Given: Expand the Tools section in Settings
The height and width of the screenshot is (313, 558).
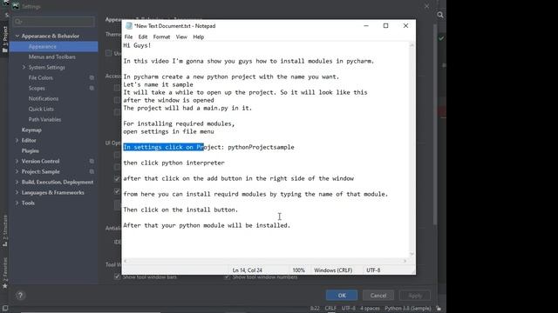Looking at the screenshot, I should click(17, 203).
